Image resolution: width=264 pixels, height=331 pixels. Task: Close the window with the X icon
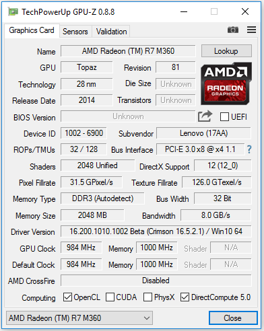pyautogui.click(x=245, y=11)
